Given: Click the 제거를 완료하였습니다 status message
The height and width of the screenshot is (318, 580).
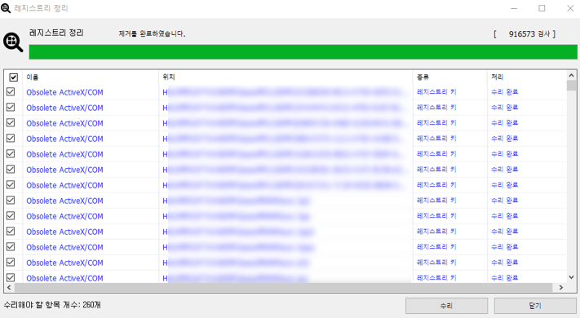Looking at the screenshot, I should (x=152, y=33).
